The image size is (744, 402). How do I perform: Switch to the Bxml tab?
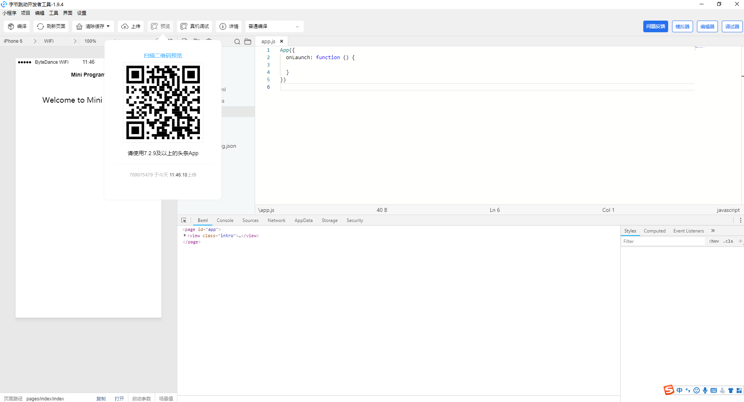tap(203, 220)
